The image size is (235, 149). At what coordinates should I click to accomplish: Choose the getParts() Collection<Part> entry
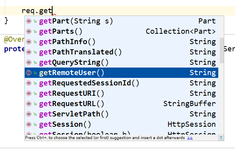click(x=121, y=31)
